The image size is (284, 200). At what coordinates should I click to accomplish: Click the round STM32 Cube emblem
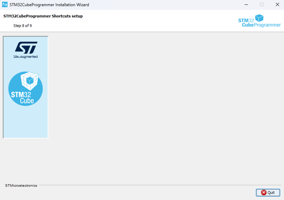click(25, 89)
